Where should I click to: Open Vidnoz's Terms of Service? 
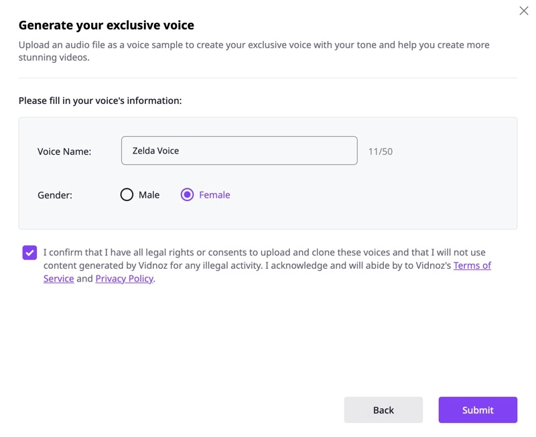tap(472, 265)
